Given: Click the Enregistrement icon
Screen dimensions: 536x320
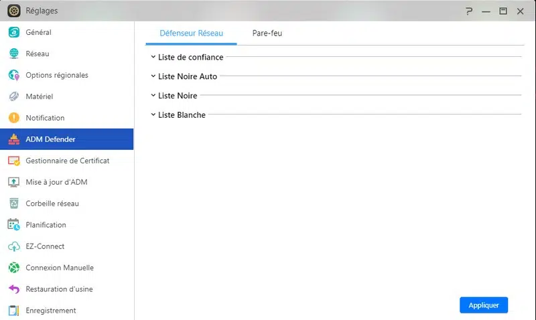Looking at the screenshot, I should (x=13, y=311).
